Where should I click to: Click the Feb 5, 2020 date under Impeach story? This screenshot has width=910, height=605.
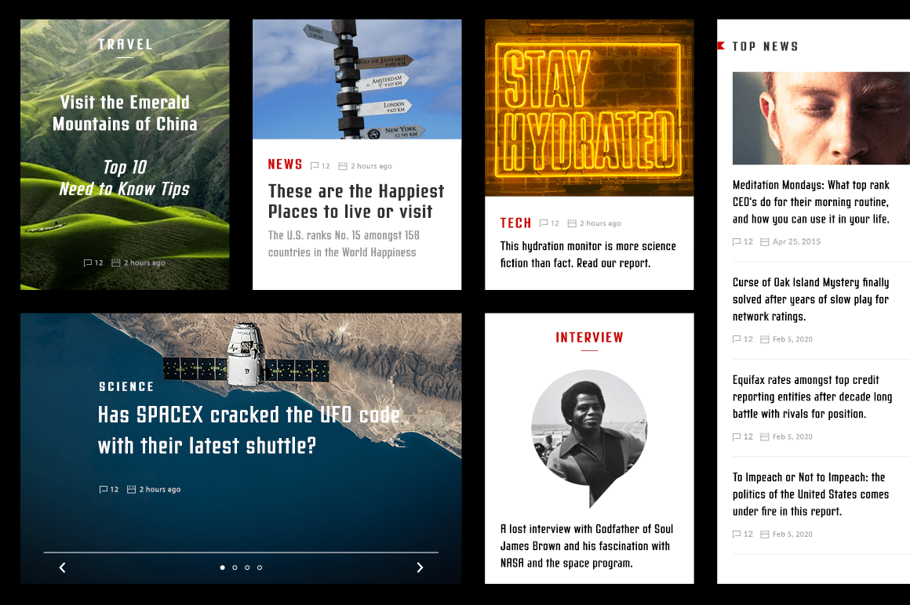(792, 534)
